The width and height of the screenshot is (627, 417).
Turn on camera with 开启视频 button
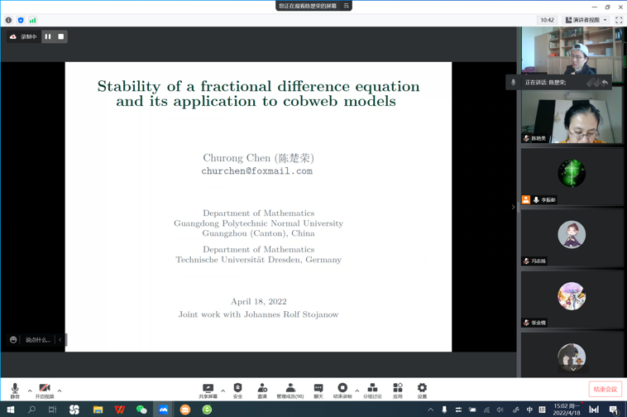point(45,390)
